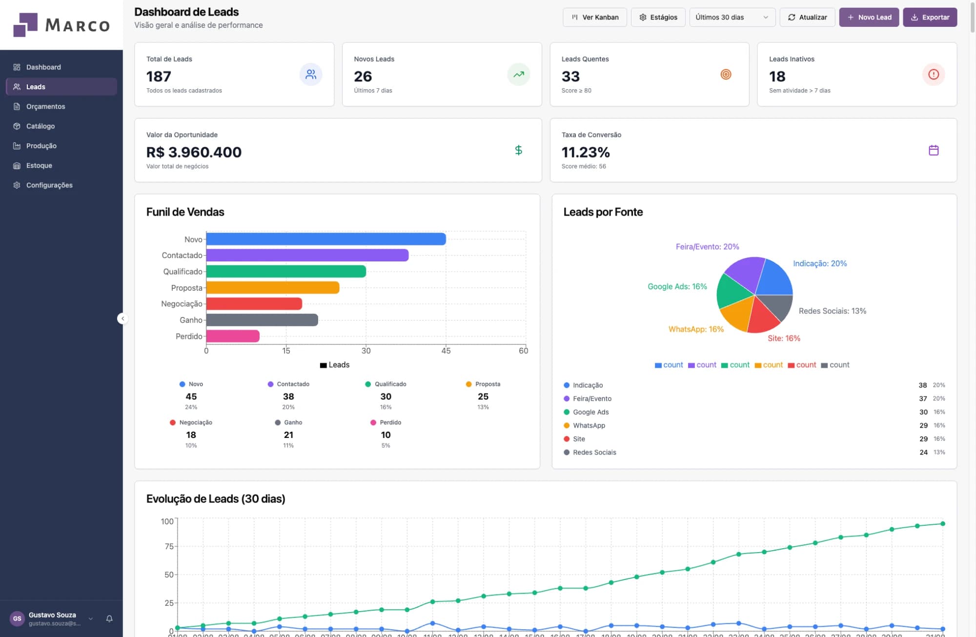
Task: Click the GS user avatar
Action: tap(17, 618)
